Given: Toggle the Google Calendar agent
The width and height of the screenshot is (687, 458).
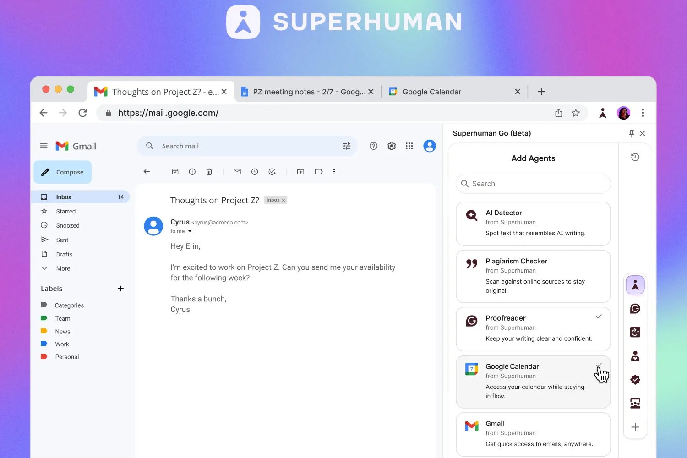Looking at the screenshot, I should [x=599, y=366].
